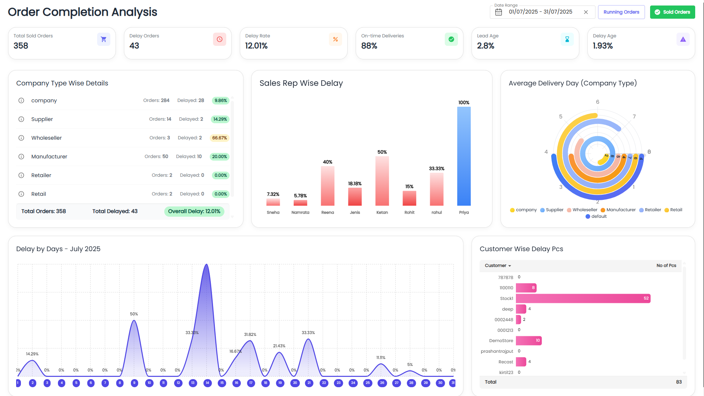
Task: Clear the date range with the X button
Action: pyautogui.click(x=586, y=12)
